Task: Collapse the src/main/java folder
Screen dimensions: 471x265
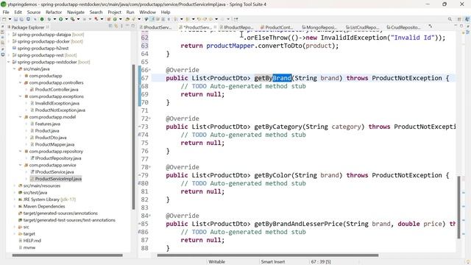Action: pos(15,68)
